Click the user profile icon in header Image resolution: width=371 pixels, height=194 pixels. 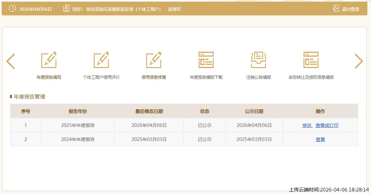coord(66,9)
